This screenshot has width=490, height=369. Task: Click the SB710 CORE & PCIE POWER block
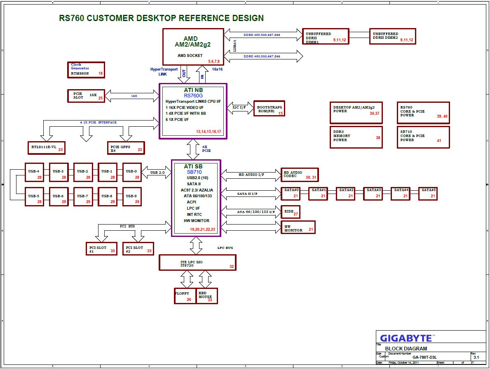(x=423, y=137)
